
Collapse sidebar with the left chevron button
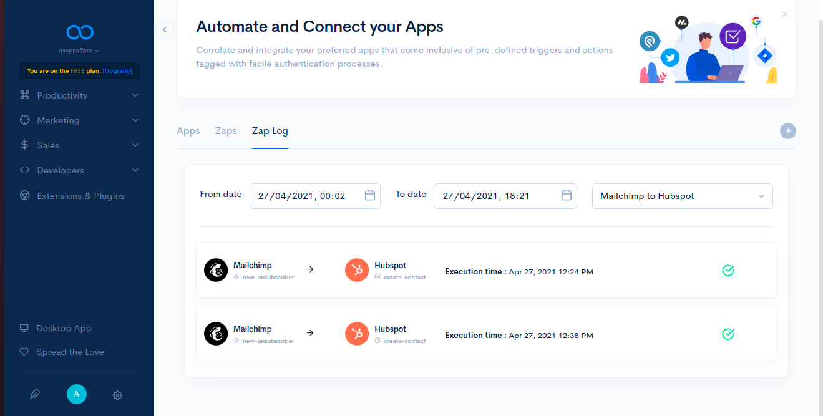pos(164,29)
